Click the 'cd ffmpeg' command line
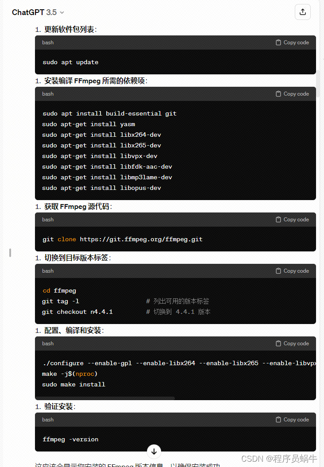Image resolution: width=324 pixels, height=467 pixels. (59, 291)
